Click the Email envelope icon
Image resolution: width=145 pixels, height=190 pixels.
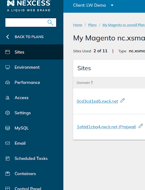pyautogui.click(x=7, y=143)
